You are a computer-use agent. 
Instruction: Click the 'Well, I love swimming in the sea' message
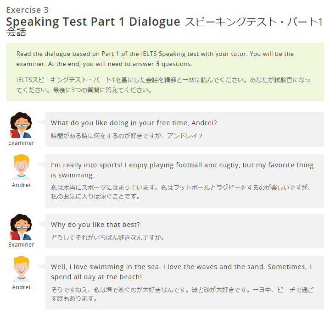click(181, 272)
